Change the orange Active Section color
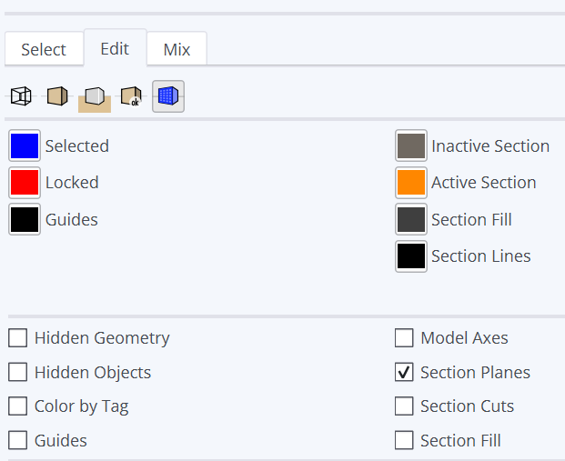This screenshot has width=565, height=461. 411,183
